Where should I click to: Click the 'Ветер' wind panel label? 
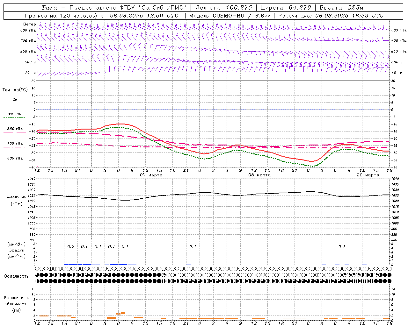tap(29, 24)
